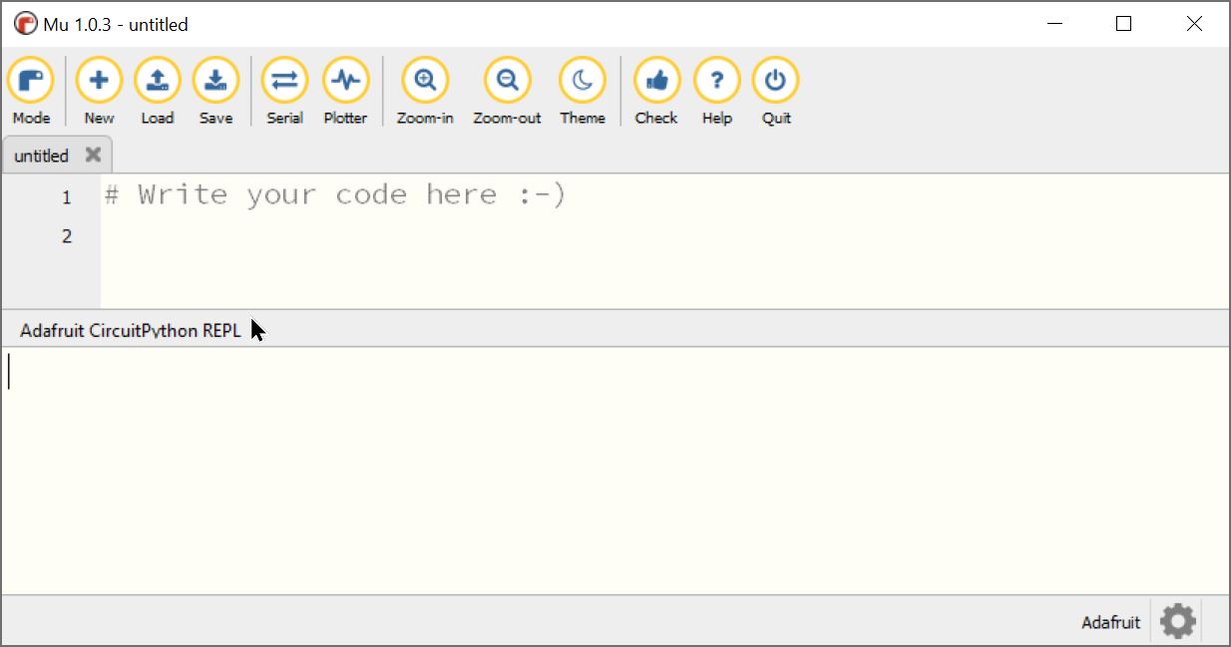Click line 2 in the code editor
The image size is (1231, 647).
(x=664, y=236)
